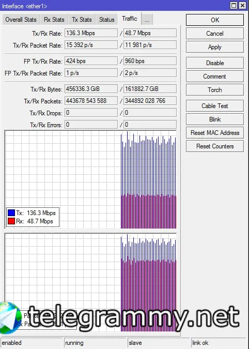Disable the ether1 interface
Viewport: 249px width, 349px height.
(x=215, y=63)
